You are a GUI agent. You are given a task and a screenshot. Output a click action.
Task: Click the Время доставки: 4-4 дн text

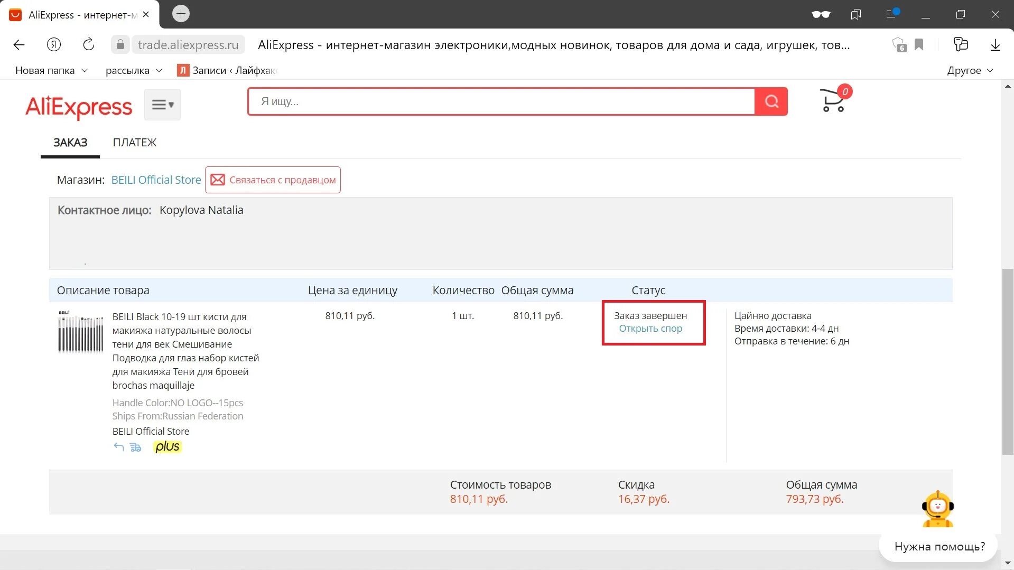click(x=786, y=329)
